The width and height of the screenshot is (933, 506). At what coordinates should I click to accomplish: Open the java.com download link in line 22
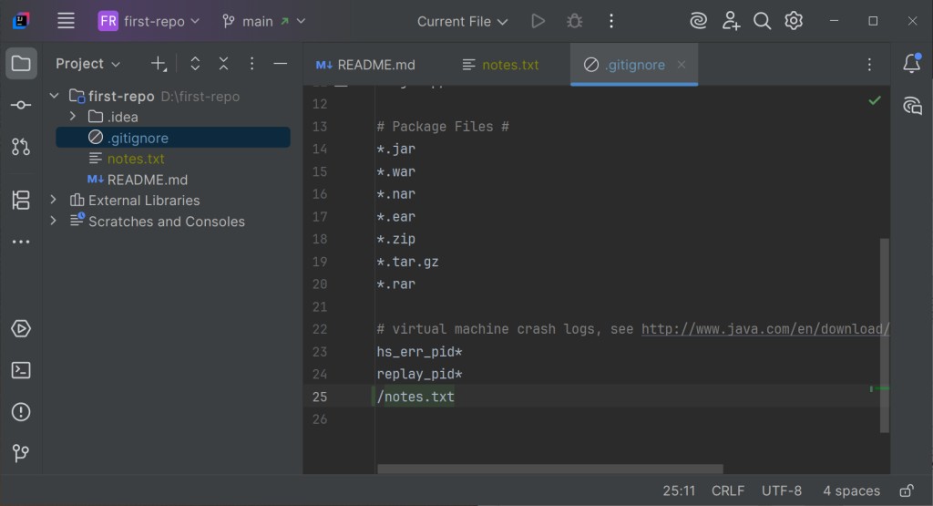point(765,328)
